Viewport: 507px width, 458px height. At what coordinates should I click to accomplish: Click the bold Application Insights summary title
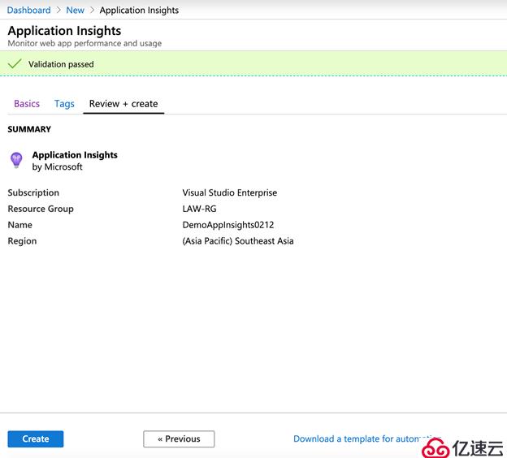click(x=75, y=155)
